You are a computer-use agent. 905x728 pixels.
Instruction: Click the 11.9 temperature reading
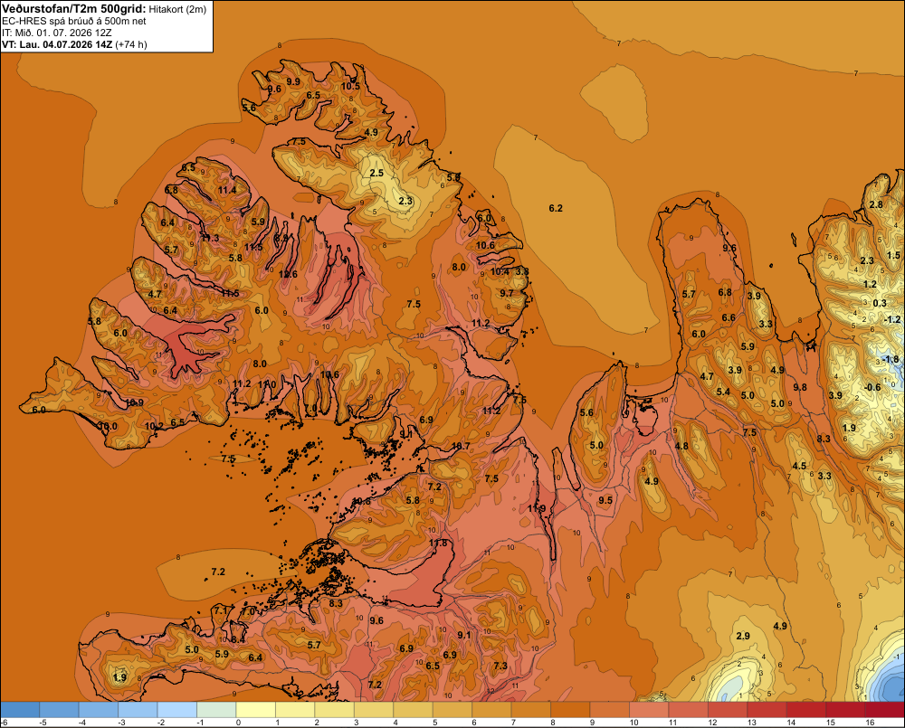click(537, 508)
